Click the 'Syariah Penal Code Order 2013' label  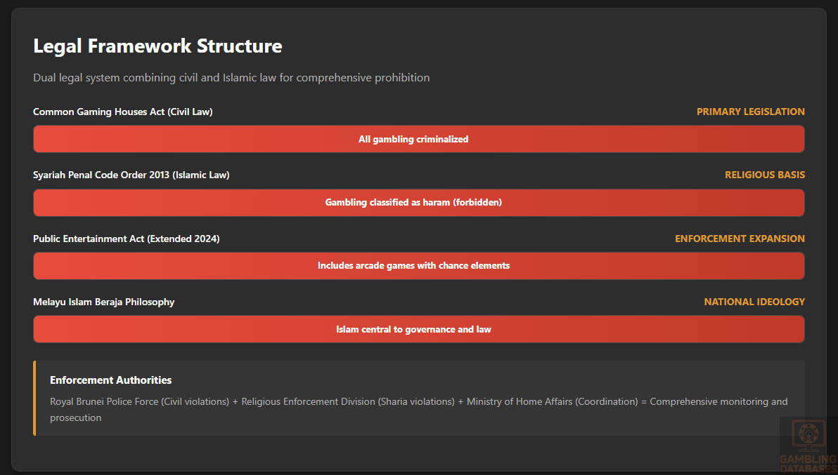[x=131, y=175]
